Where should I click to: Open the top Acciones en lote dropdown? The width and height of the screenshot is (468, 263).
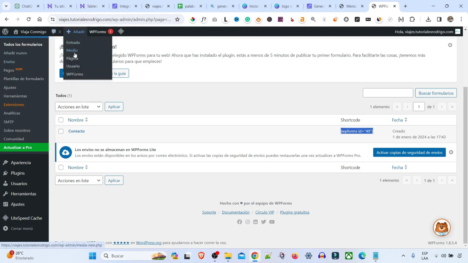pyautogui.click(x=79, y=106)
